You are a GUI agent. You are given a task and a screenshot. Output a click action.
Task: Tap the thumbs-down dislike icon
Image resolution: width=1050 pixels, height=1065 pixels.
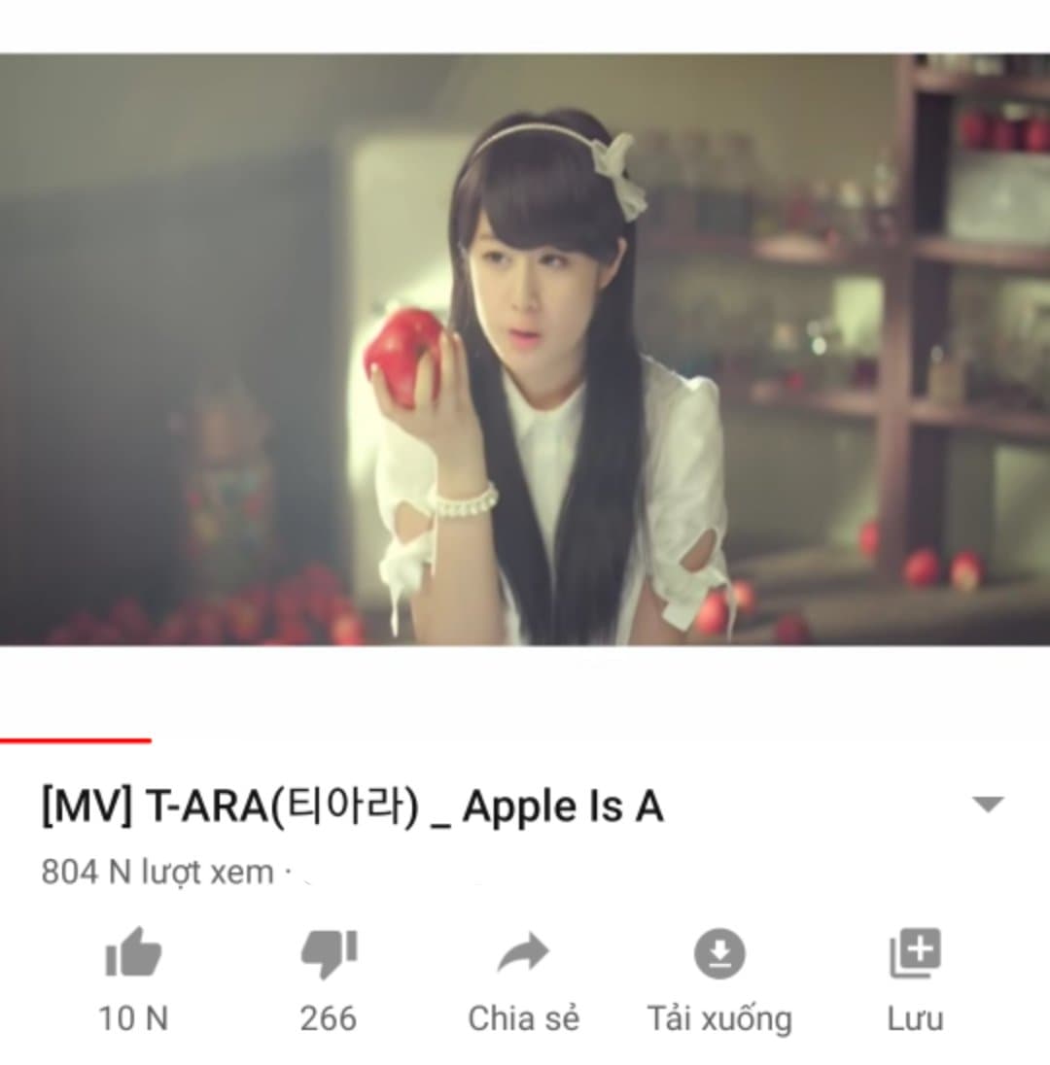click(329, 953)
